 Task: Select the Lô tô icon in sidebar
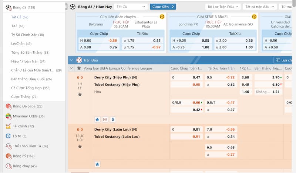click(x=8, y=136)
